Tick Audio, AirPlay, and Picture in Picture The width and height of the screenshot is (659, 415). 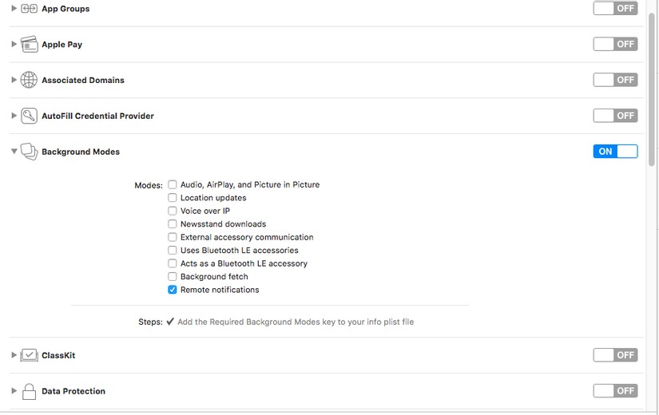click(x=173, y=184)
